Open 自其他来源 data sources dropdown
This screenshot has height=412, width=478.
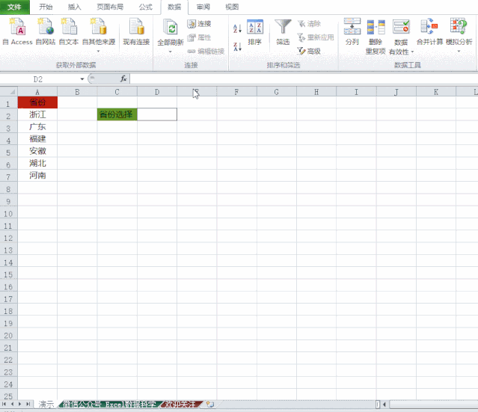tap(99, 34)
